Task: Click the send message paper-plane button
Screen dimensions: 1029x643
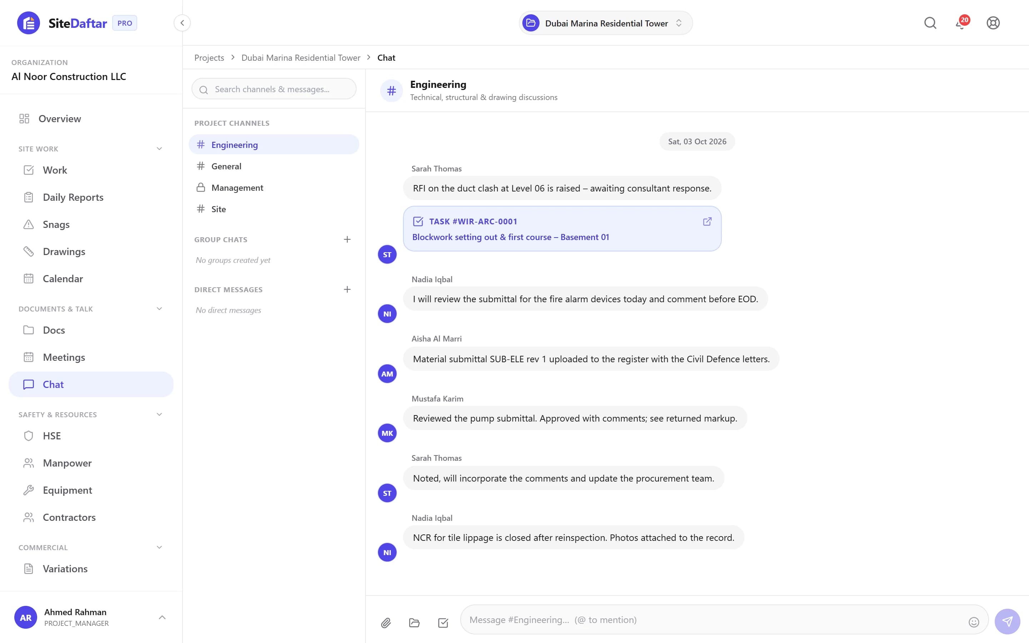Action: coord(1007,622)
